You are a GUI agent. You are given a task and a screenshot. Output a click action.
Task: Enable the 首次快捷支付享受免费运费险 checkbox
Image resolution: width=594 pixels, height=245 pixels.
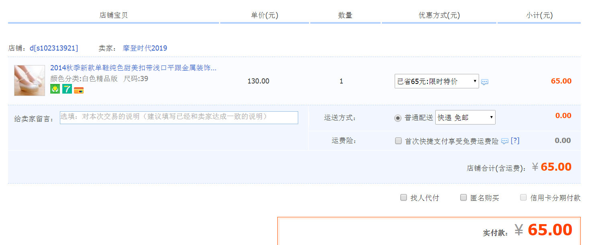pyautogui.click(x=398, y=141)
